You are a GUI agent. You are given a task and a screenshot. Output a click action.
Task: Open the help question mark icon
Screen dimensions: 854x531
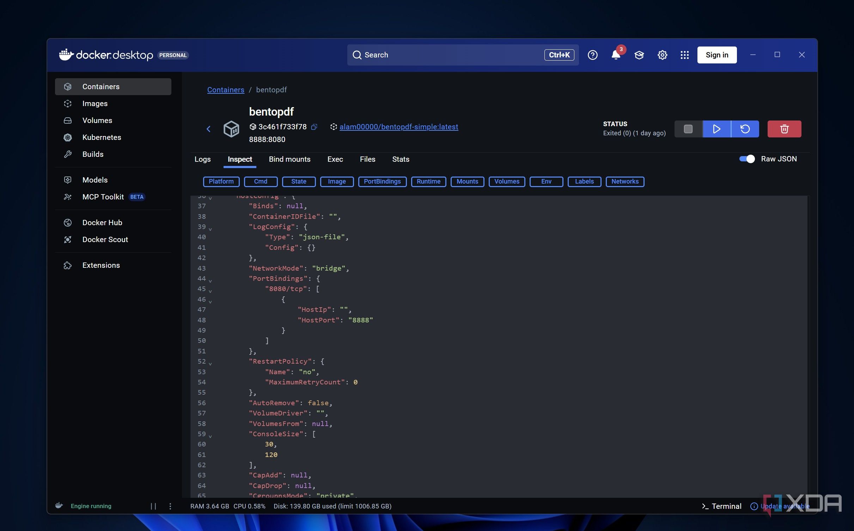[x=592, y=55]
